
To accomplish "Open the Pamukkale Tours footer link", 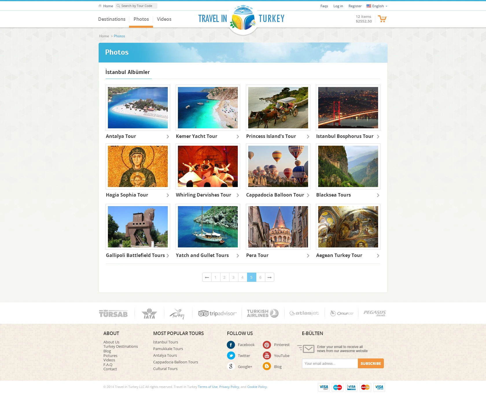I will (168, 349).
